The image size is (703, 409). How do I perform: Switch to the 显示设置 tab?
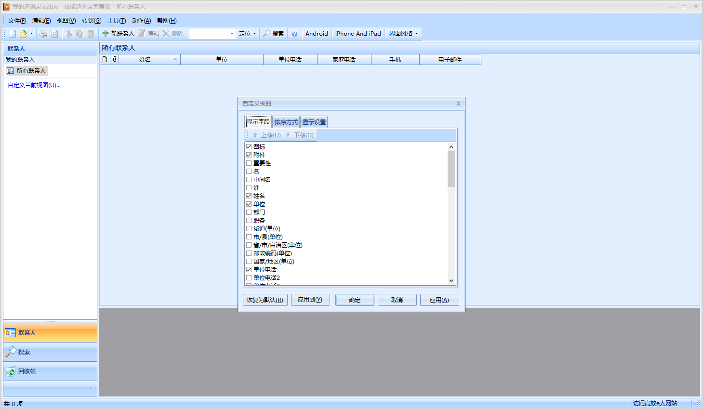click(x=314, y=122)
